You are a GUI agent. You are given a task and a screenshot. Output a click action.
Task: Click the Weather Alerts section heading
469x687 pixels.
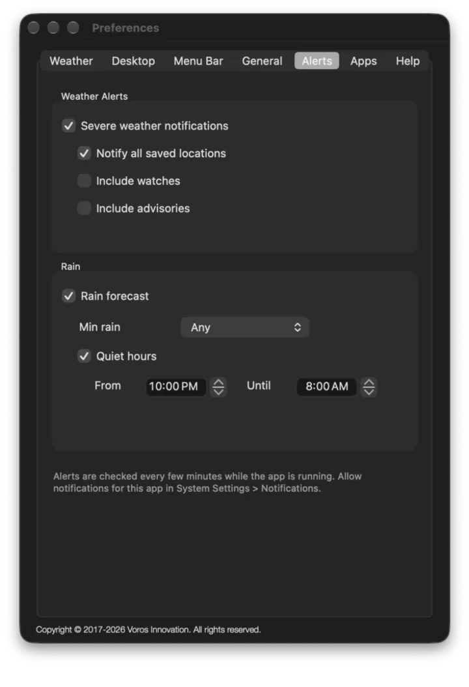click(x=94, y=96)
